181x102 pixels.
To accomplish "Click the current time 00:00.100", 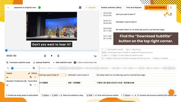I will click(11, 56).
